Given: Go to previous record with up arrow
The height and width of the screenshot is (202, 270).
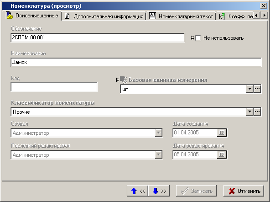Looking at the screenshot, I should (x=137, y=191).
